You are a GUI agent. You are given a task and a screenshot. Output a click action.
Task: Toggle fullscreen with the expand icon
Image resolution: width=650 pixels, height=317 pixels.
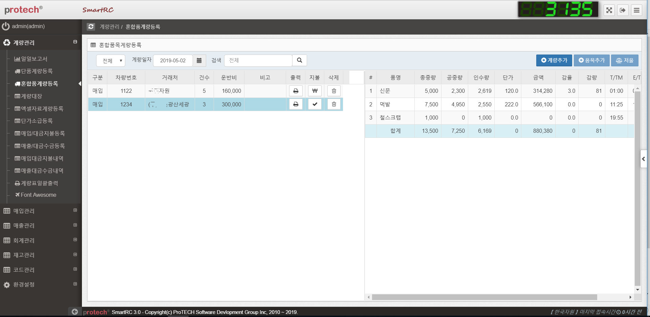(x=609, y=10)
